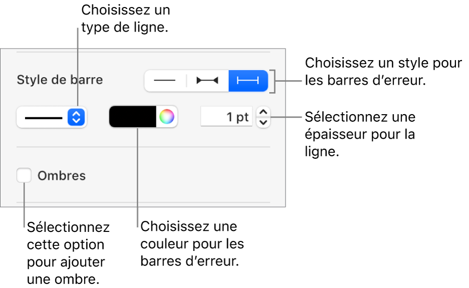Select the inward arrows error bar style
Screen dimensions: 469x288
tap(207, 81)
